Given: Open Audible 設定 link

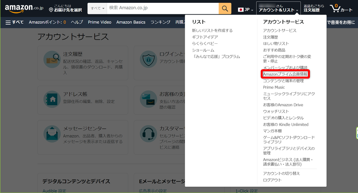Looking at the screenshot, I should pos(54,191).
